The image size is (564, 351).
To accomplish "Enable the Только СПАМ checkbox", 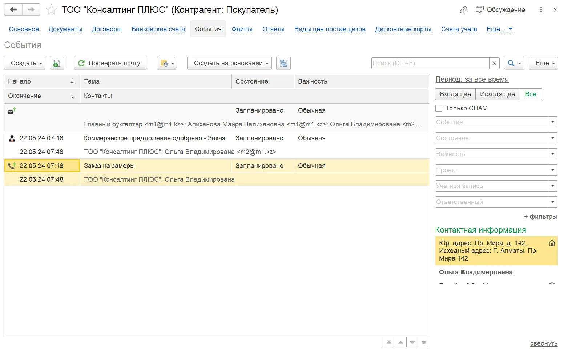I will coord(439,108).
